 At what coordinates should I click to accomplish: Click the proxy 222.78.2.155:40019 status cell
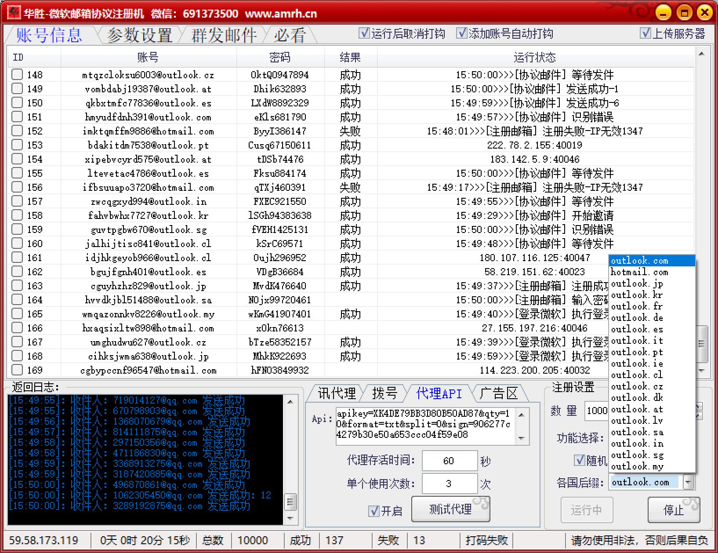[x=535, y=145]
